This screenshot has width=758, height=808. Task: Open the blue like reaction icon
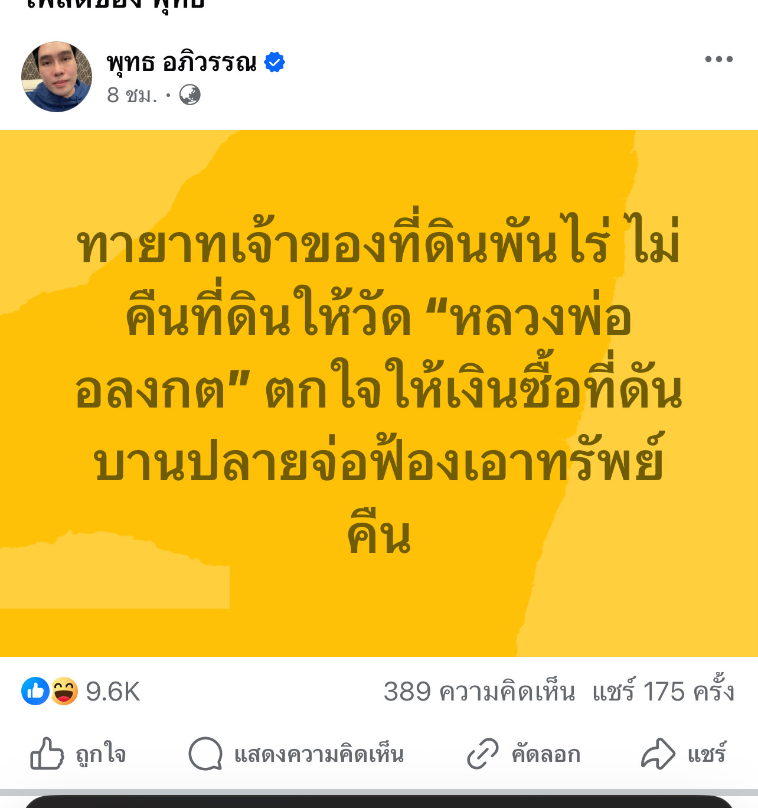(x=35, y=691)
